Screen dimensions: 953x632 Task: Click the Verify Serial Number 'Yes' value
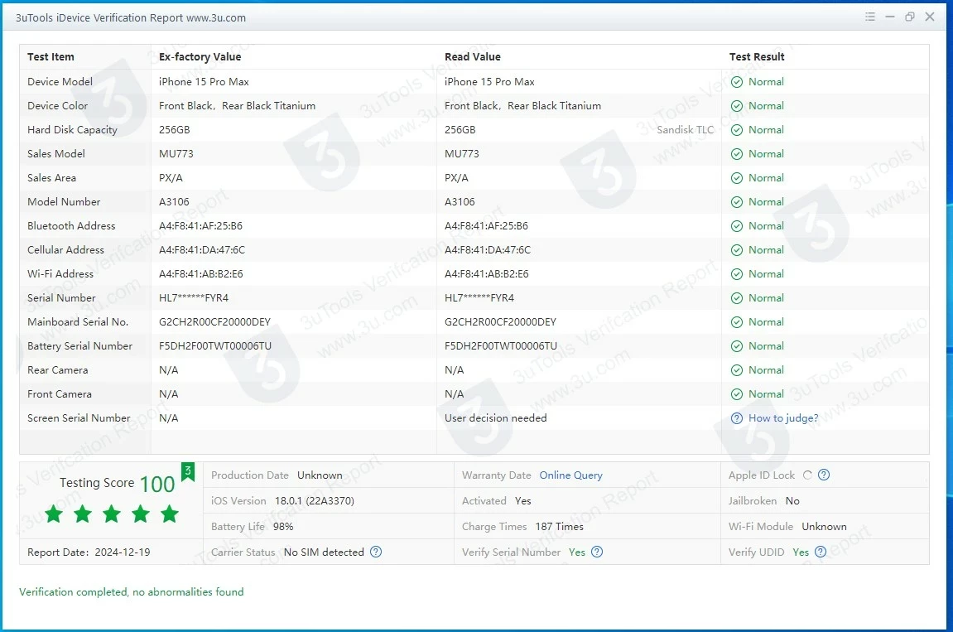pos(577,552)
